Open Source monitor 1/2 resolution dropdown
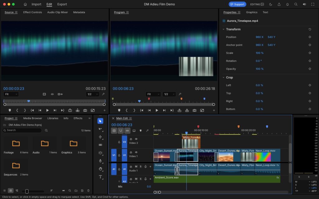The height and width of the screenshot is (199, 319). (92, 94)
